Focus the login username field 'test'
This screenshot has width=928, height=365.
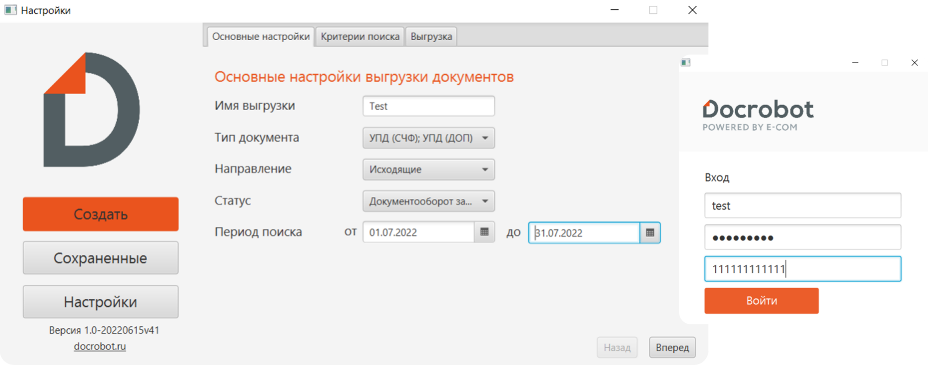click(802, 205)
